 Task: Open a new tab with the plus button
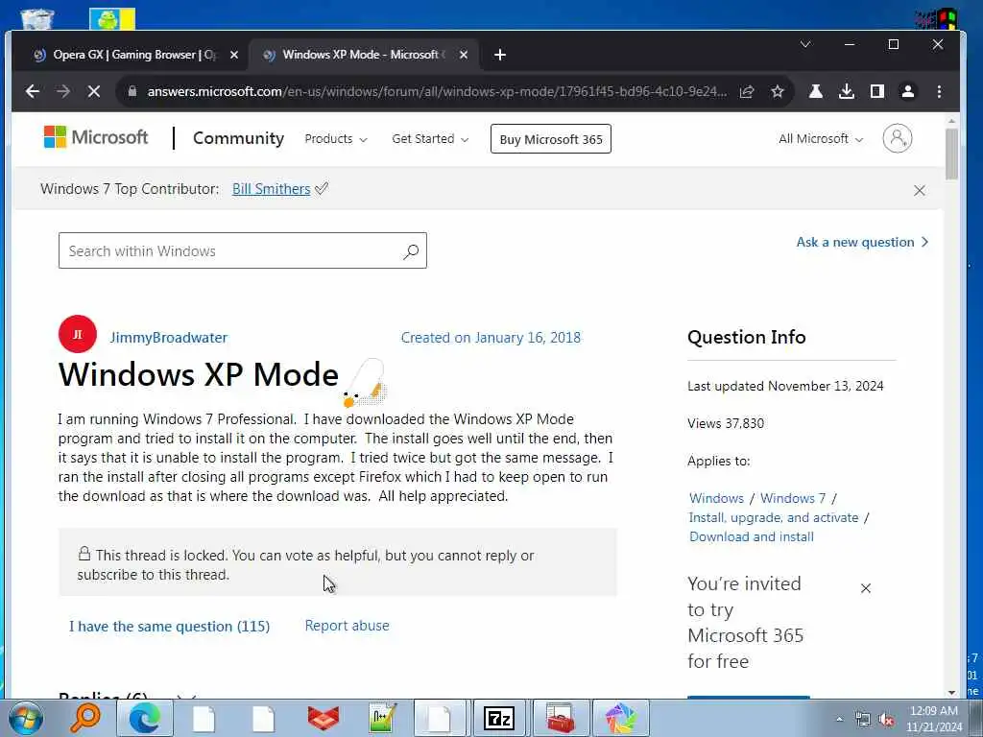click(499, 55)
